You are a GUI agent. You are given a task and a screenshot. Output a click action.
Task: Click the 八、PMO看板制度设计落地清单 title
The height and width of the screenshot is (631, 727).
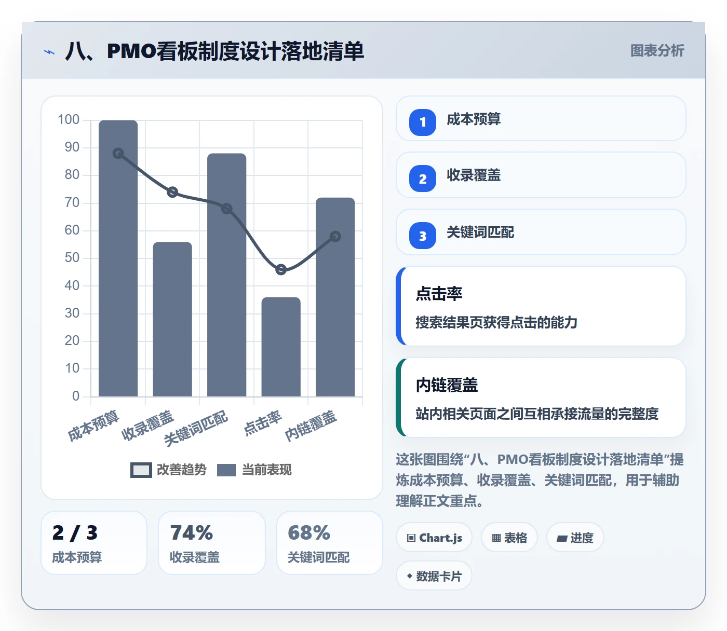point(215,51)
